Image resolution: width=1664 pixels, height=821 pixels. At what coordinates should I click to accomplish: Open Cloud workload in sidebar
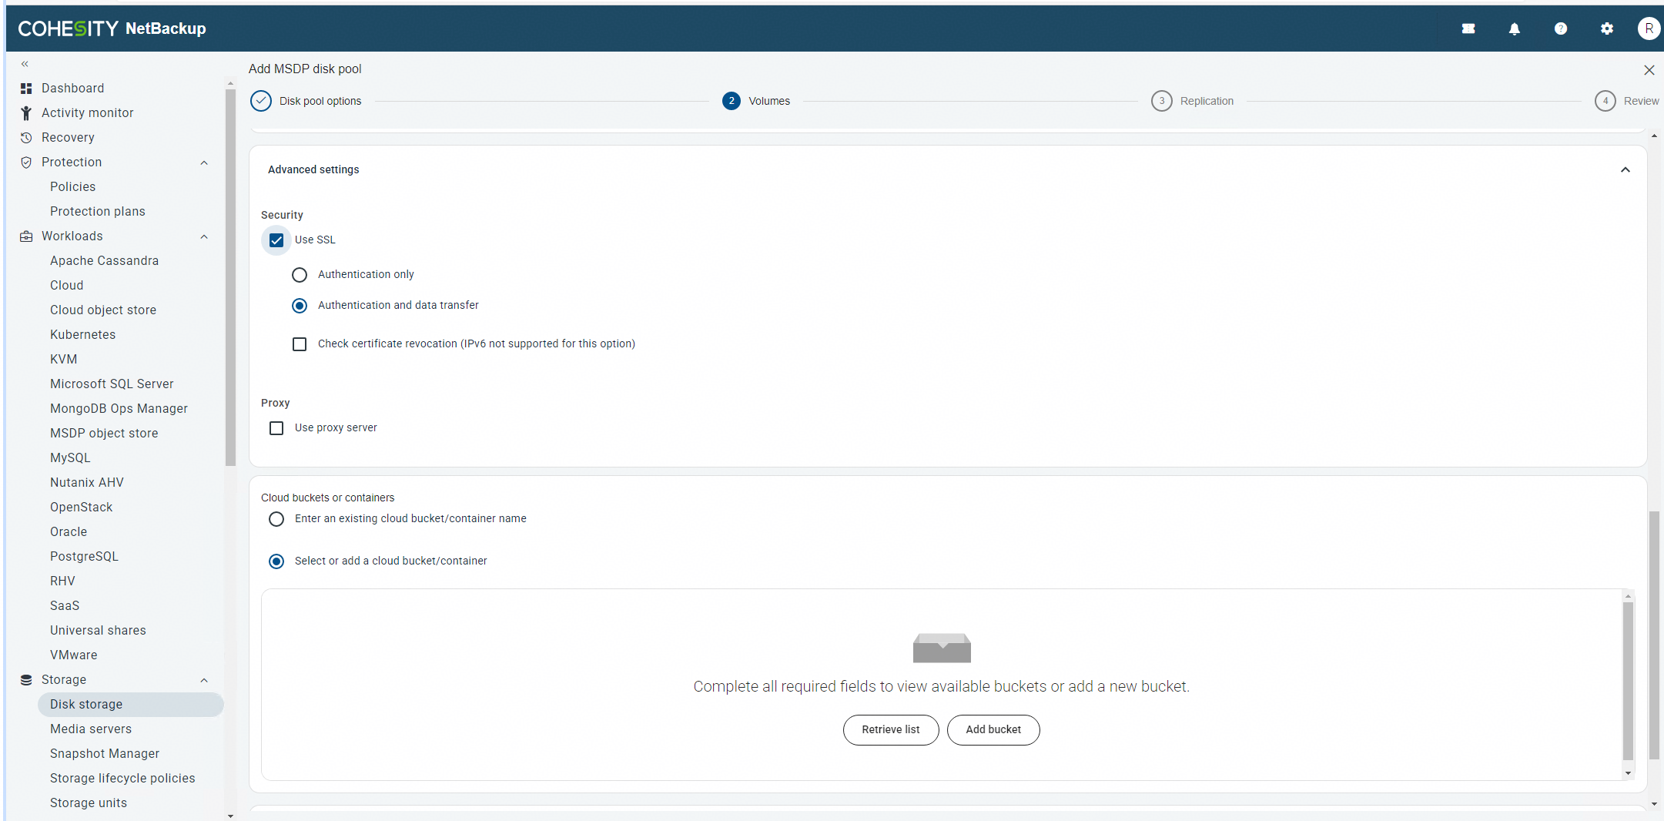click(67, 286)
